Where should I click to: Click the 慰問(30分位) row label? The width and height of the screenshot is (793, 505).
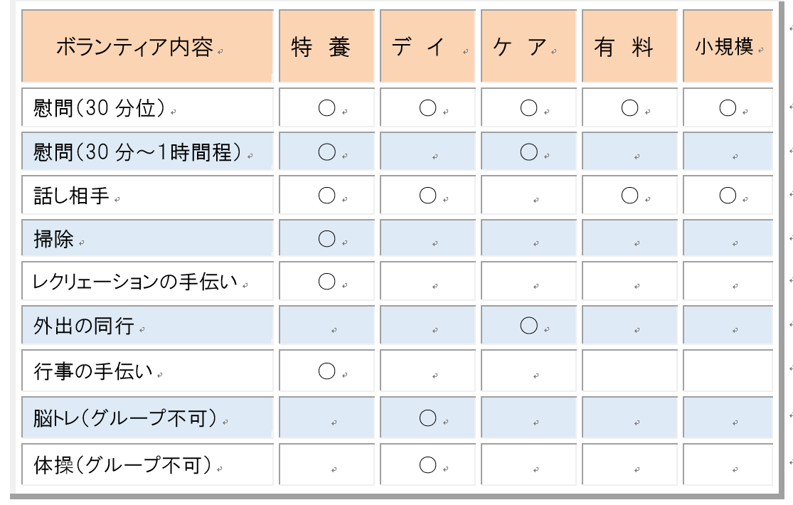147,107
